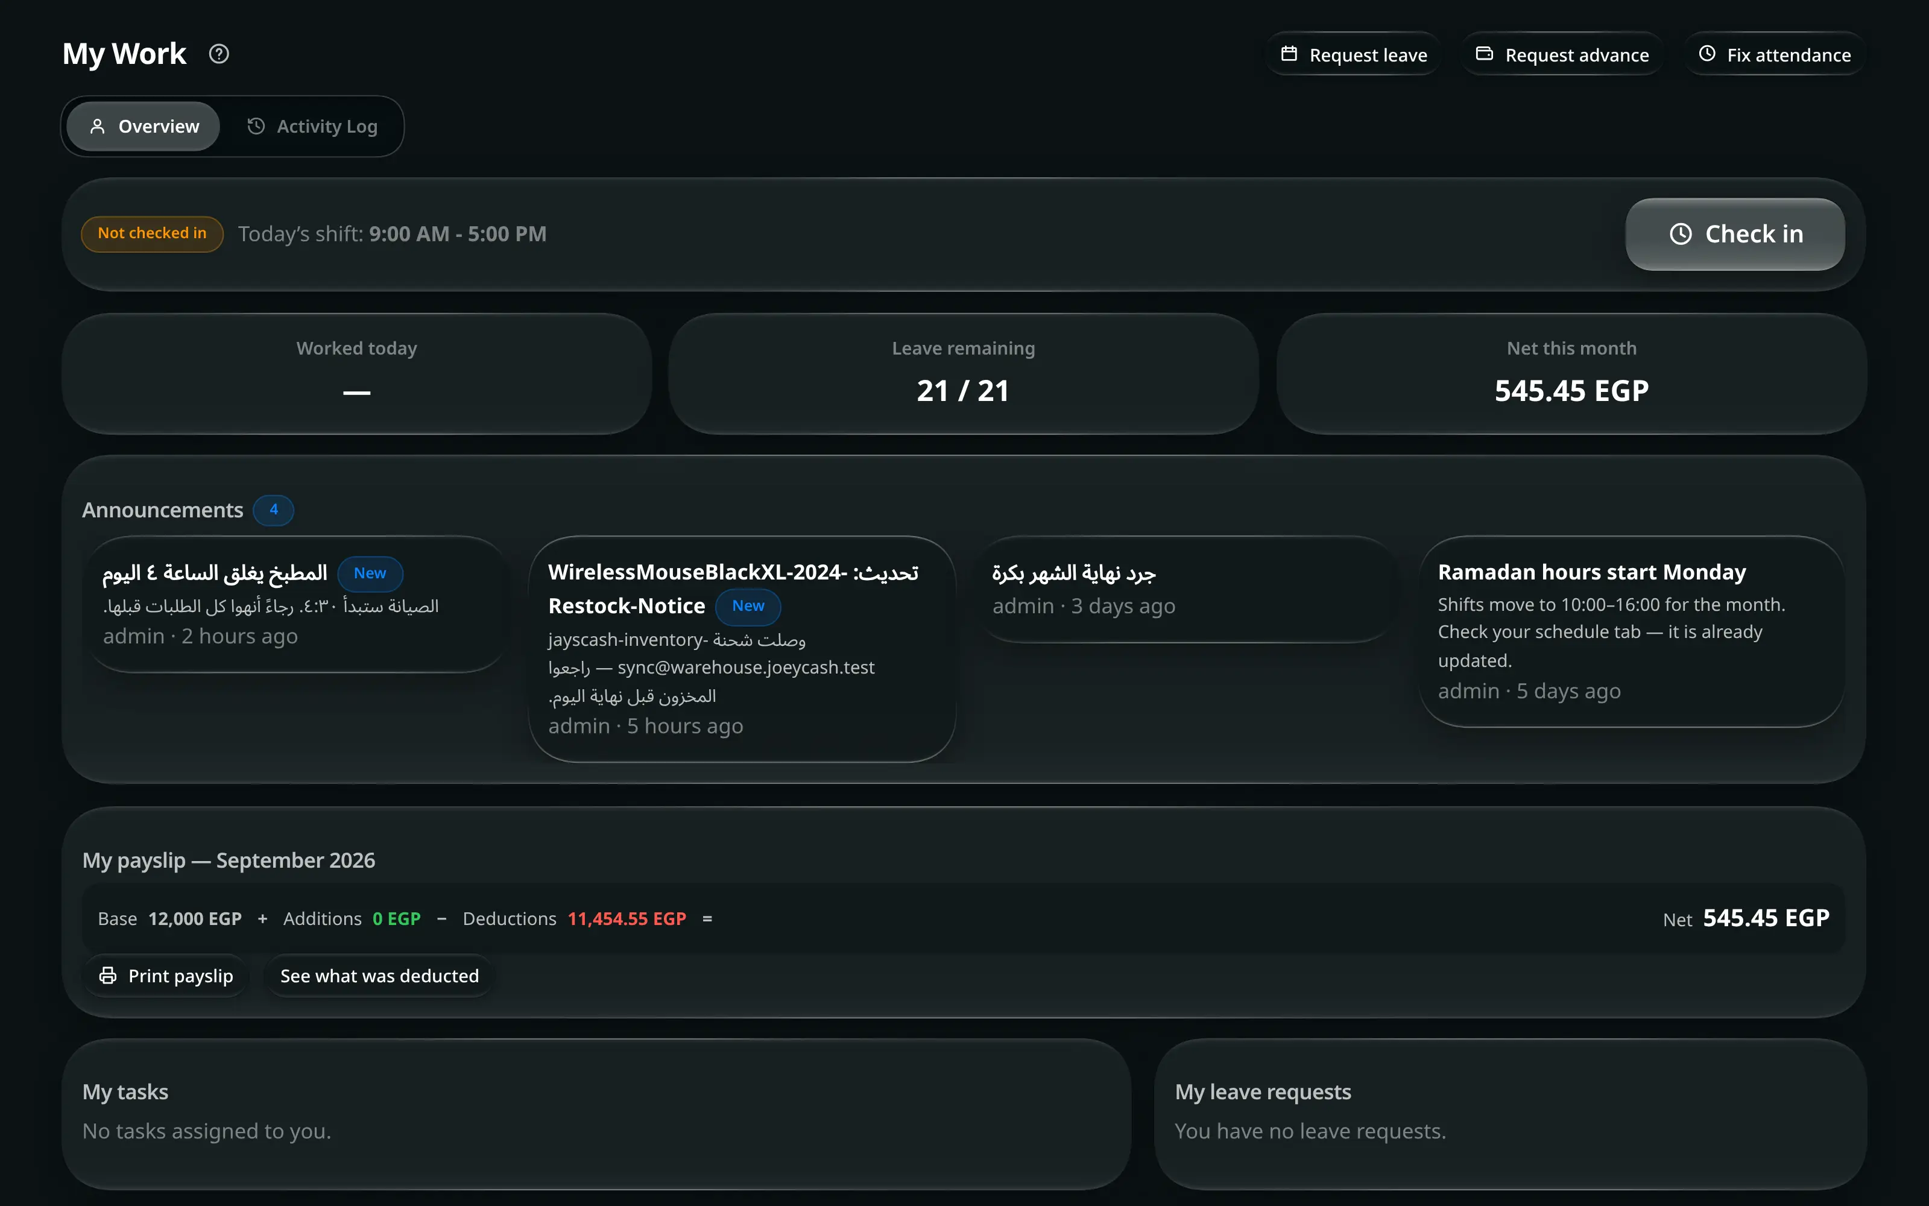This screenshot has width=1929, height=1206.
Task: Click the New badge on the kitchen closing announcement
Action: tap(370, 573)
